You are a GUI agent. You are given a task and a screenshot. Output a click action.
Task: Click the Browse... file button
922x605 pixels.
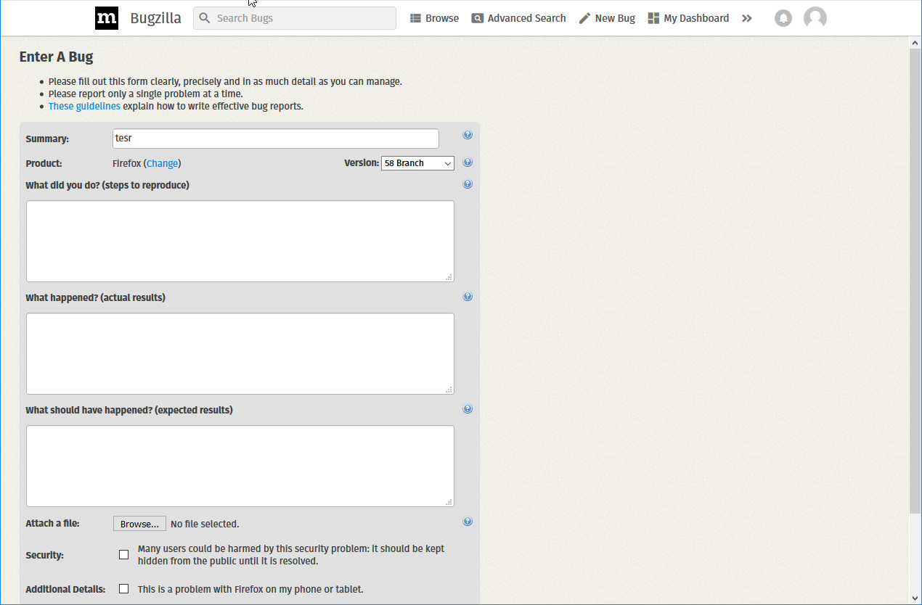click(x=139, y=524)
